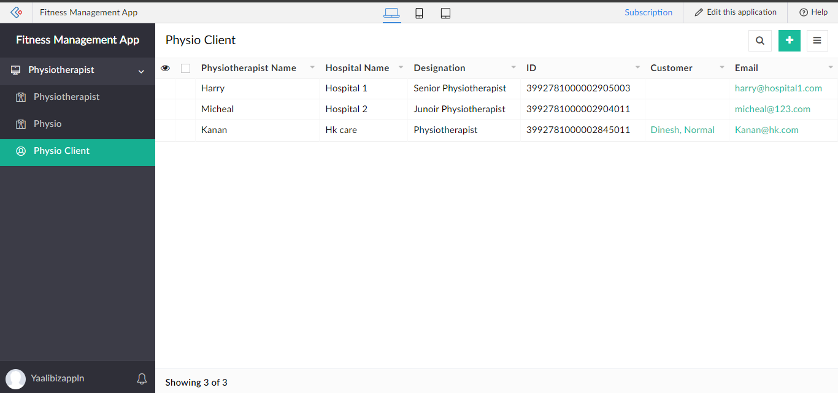Open the harry@hospital1.com email link
The height and width of the screenshot is (393, 838).
[x=778, y=88]
